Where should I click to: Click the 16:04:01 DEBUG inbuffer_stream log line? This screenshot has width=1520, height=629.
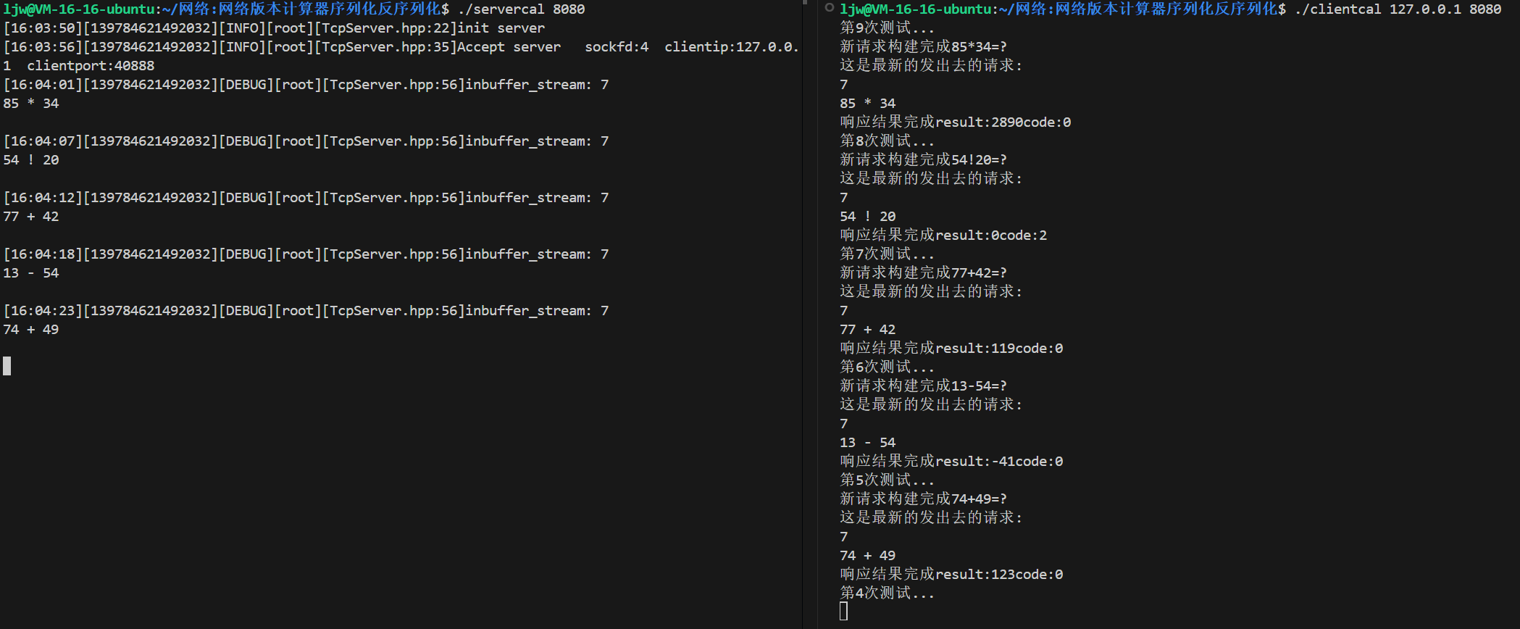pos(306,85)
